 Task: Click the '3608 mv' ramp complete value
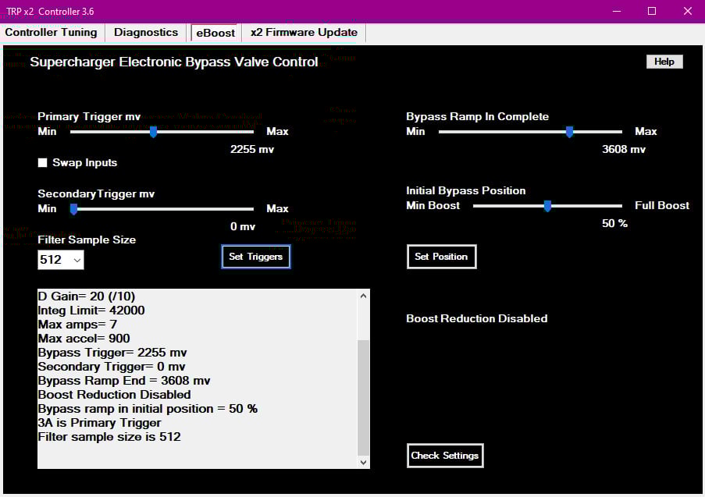tap(624, 149)
